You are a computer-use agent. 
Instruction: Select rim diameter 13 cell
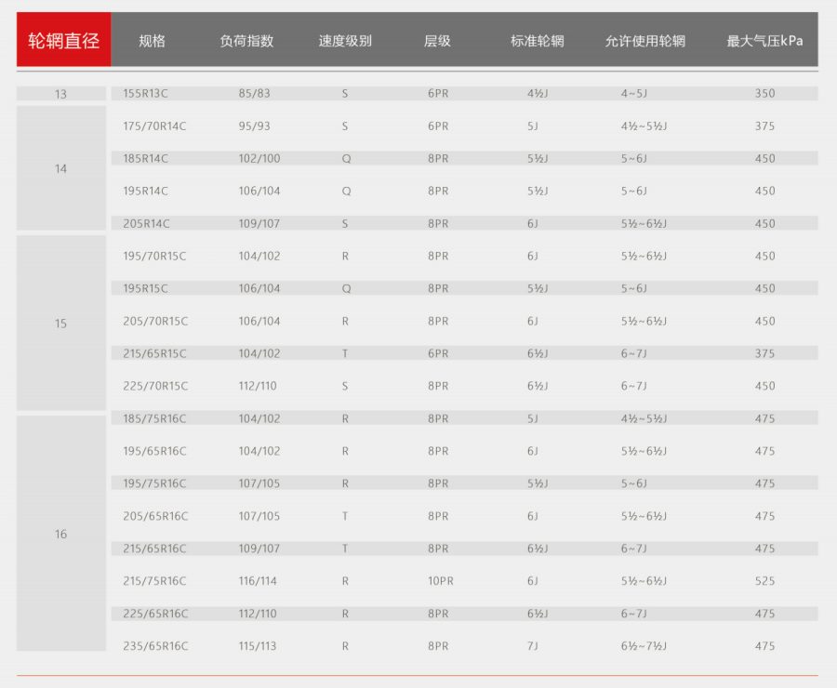[x=60, y=94]
